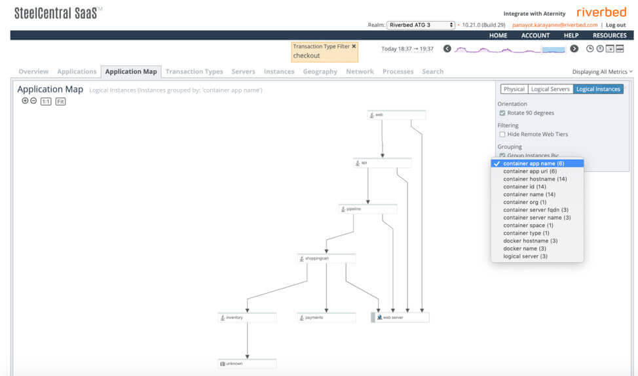Click the user email address link
The width and height of the screenshot is (638, 376).
555,25
